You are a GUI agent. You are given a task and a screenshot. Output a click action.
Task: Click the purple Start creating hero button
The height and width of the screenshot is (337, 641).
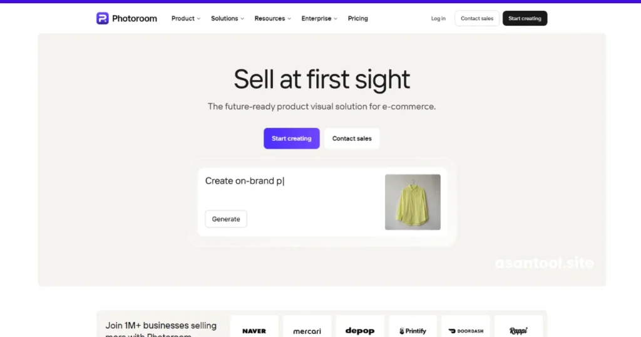click(292, 138)
